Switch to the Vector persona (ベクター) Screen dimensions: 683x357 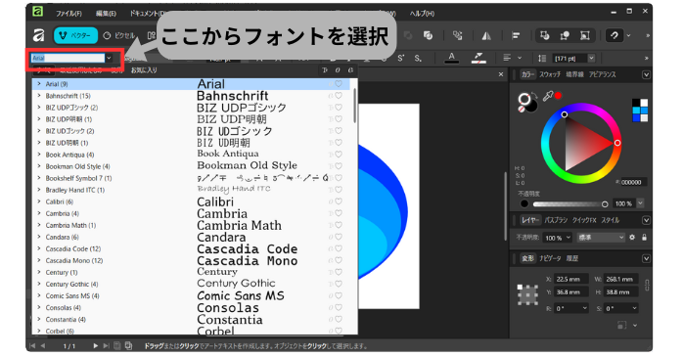(x=75, y=35)
